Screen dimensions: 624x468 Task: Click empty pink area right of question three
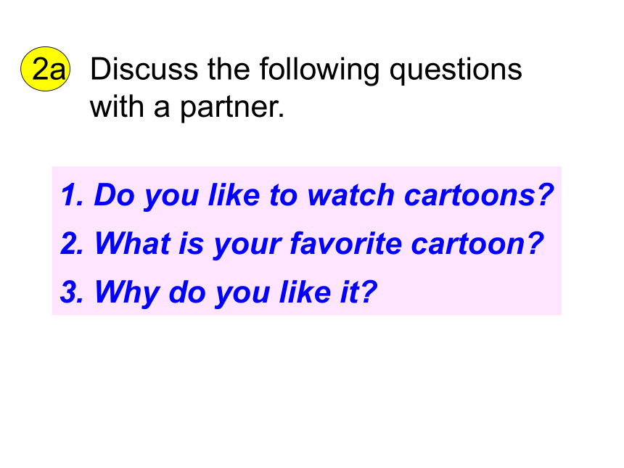(x=469, y=292)
